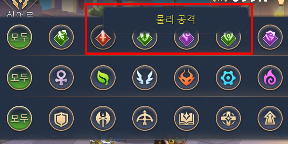
Task: Filter by white angel wings faction
Action: tap(145, 78)
